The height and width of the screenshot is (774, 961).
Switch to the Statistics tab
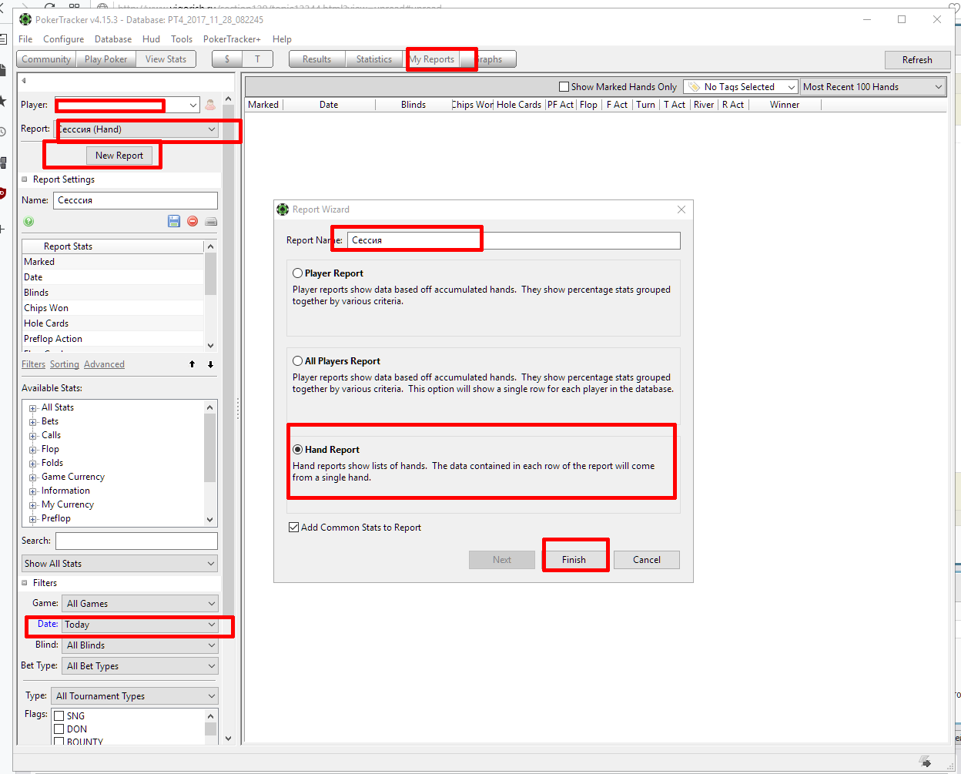tap(373, 59)
